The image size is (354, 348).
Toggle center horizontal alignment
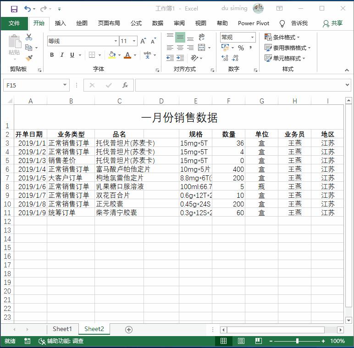coord(180,48)
